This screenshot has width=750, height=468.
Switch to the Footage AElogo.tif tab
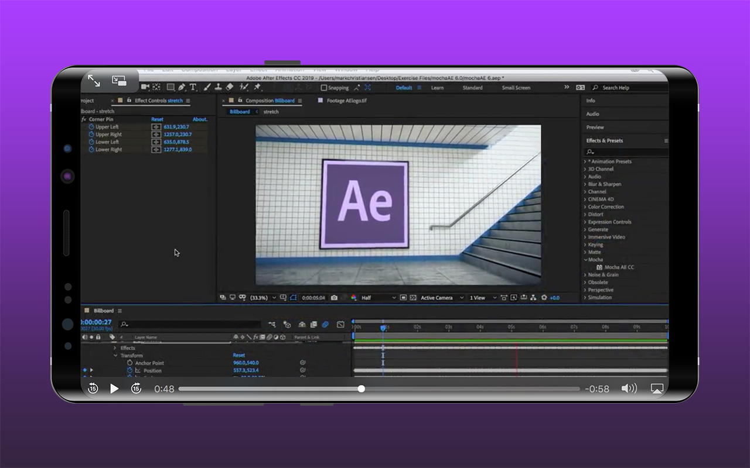coord(346,101)
